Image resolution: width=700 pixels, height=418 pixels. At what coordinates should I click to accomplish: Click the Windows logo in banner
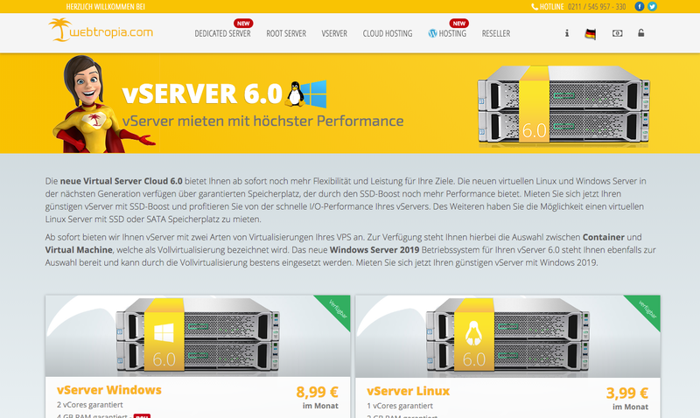point(316,94)
